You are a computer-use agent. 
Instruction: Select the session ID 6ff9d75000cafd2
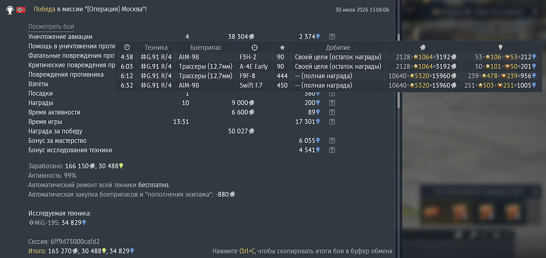[75, 241]
